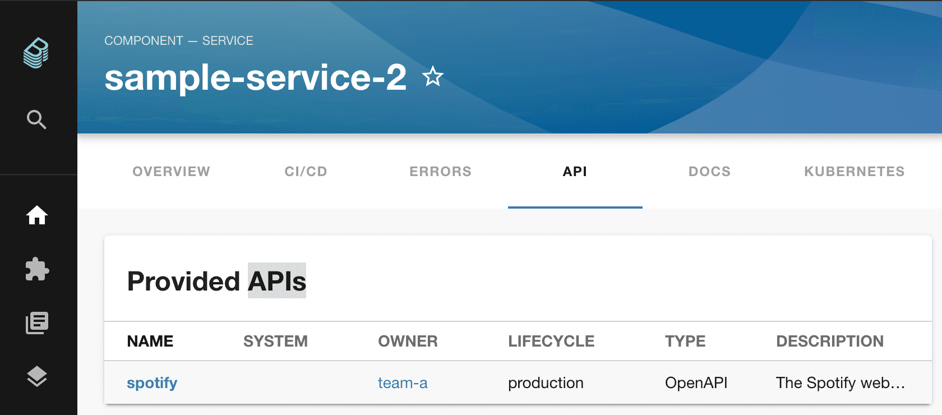Switch to the Kubernetes tab

(x=855, y=172)
